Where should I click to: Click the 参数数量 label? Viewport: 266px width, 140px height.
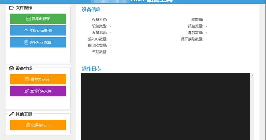point(195,32)
